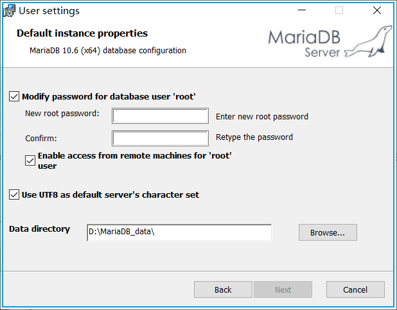Toggle the 'Modify password for database user root' checkbox
397x310 pixels.
click(x=14, y=97)
